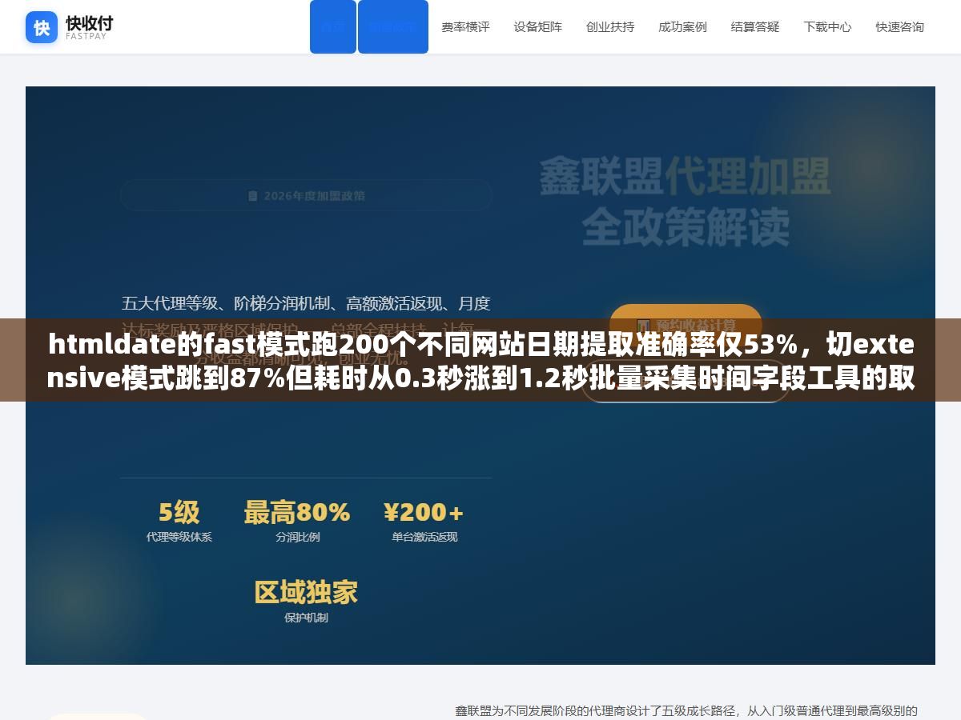Click the narrower blue-highlighted nav tab next to the logo
Screen dimensions: 961x720
click(x=333, y=26)
